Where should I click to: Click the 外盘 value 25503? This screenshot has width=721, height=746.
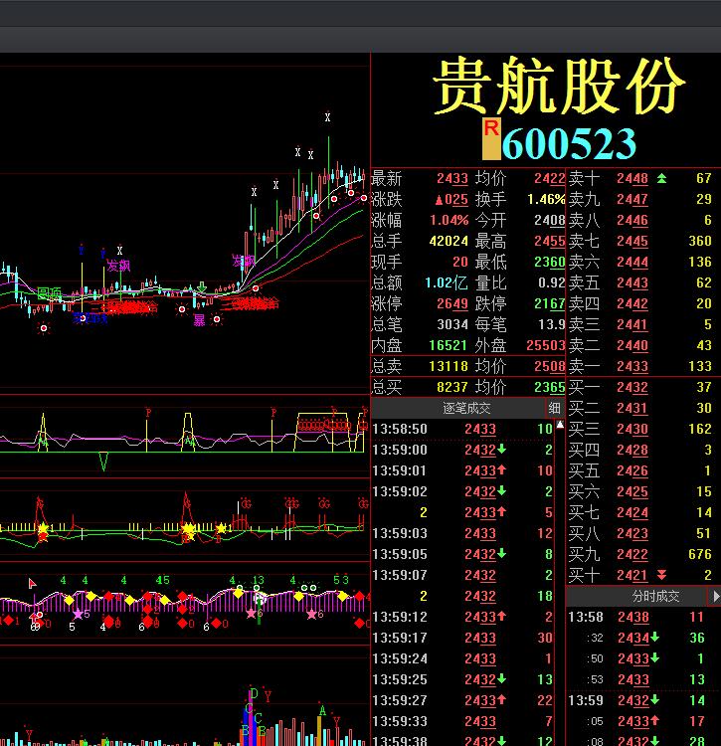tap(546, 345)
